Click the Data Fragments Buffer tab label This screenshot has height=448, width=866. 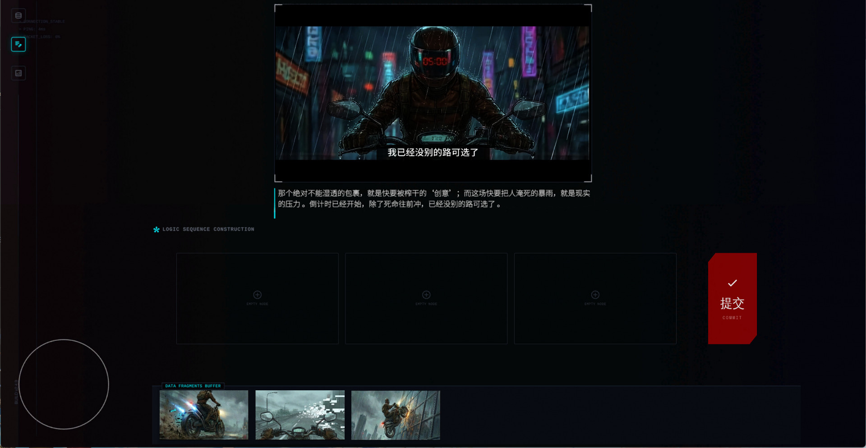[193, 386]
